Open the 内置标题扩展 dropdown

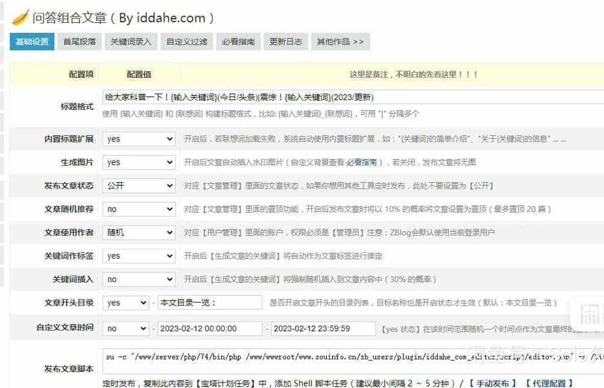coord(139,139)
